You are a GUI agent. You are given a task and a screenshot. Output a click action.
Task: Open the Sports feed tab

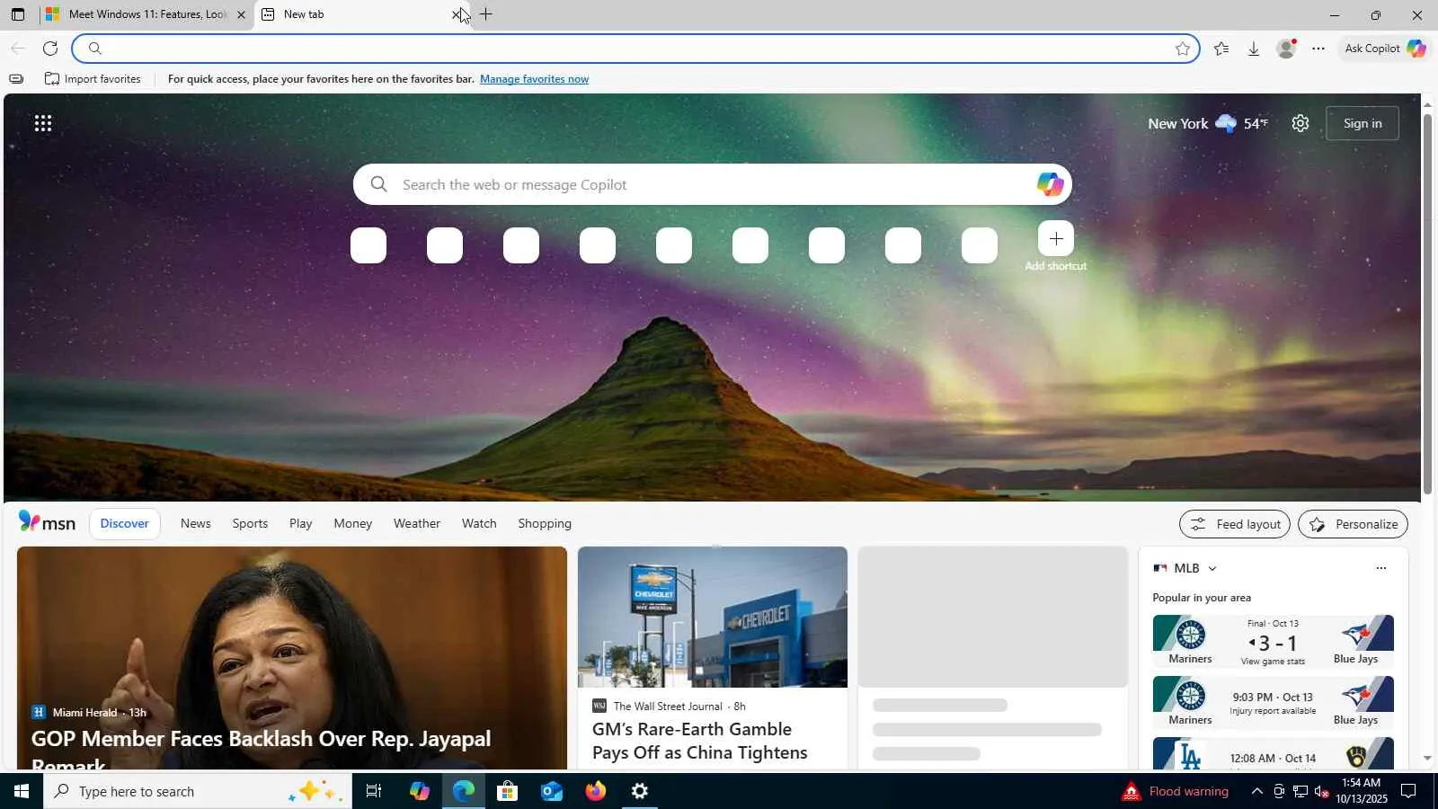[250, 523]
